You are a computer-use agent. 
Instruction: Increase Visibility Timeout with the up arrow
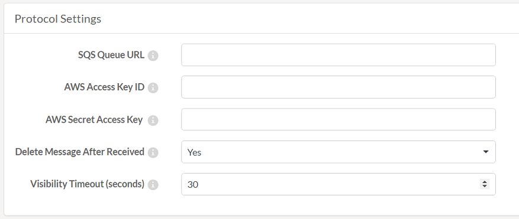tap(485, 182)
